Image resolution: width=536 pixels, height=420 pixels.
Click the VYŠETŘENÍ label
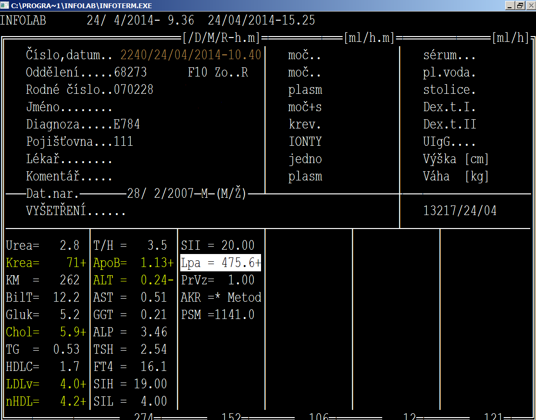[x=75, y=211]
